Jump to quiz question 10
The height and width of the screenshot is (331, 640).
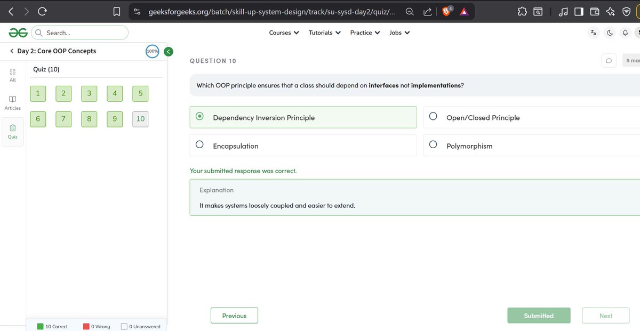(140, 119)
